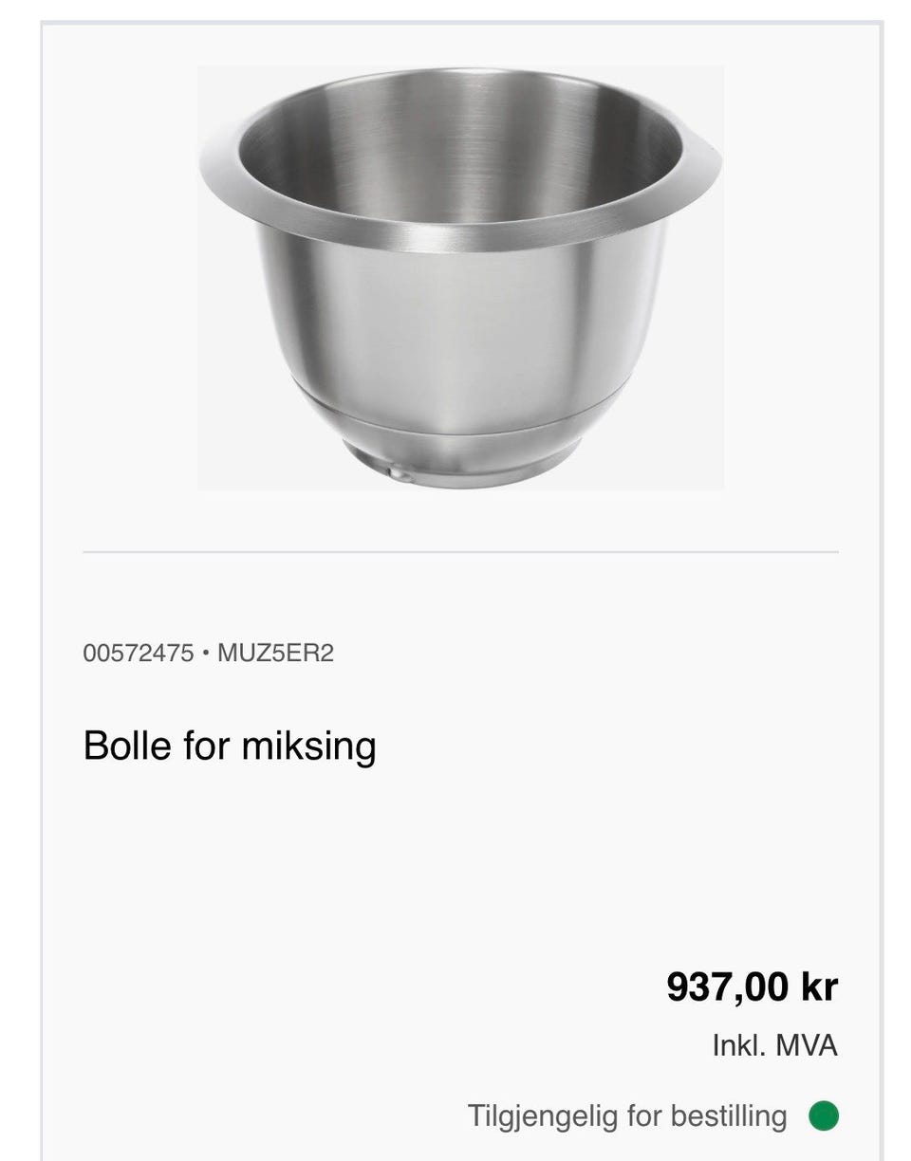Click the 'MVA' abbreviation text

(807, 1045)
